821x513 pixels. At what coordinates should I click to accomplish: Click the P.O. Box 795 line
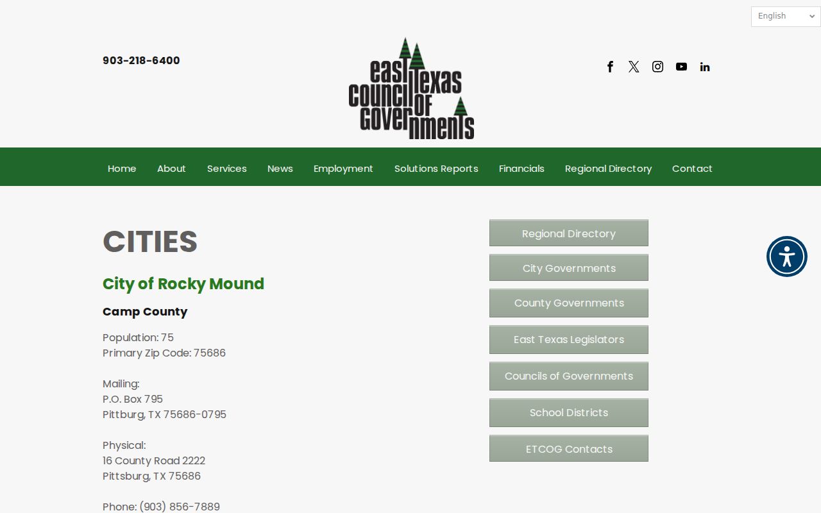click(x=133, y=399)
